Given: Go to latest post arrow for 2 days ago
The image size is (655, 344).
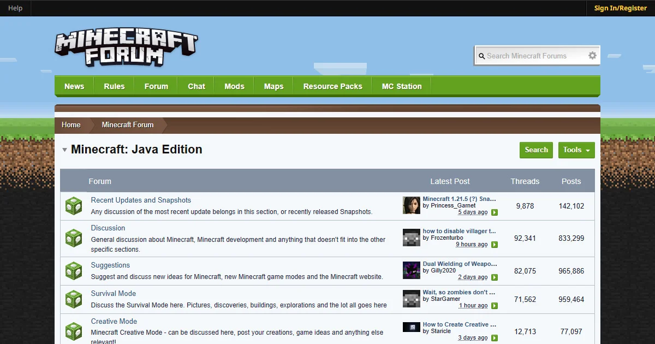Looking at the screenshot, I should click(495, 277).
